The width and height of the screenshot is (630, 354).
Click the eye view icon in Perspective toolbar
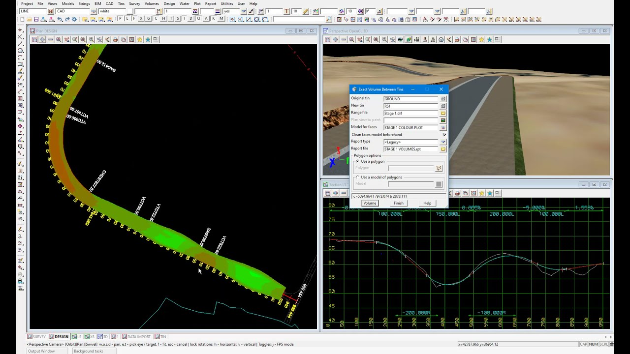(x=400, y=39)
